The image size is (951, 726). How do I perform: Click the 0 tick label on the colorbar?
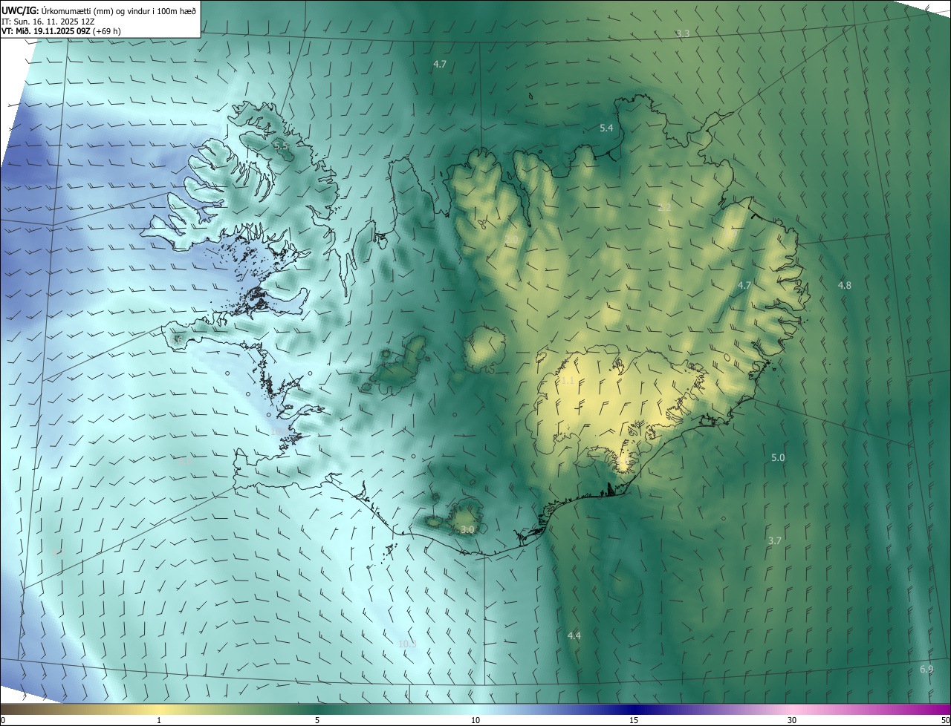click(x=2, y=720)
